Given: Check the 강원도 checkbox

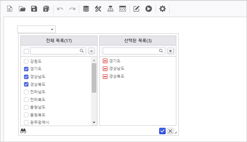Looking at the screenshot, I should point(26,61).
